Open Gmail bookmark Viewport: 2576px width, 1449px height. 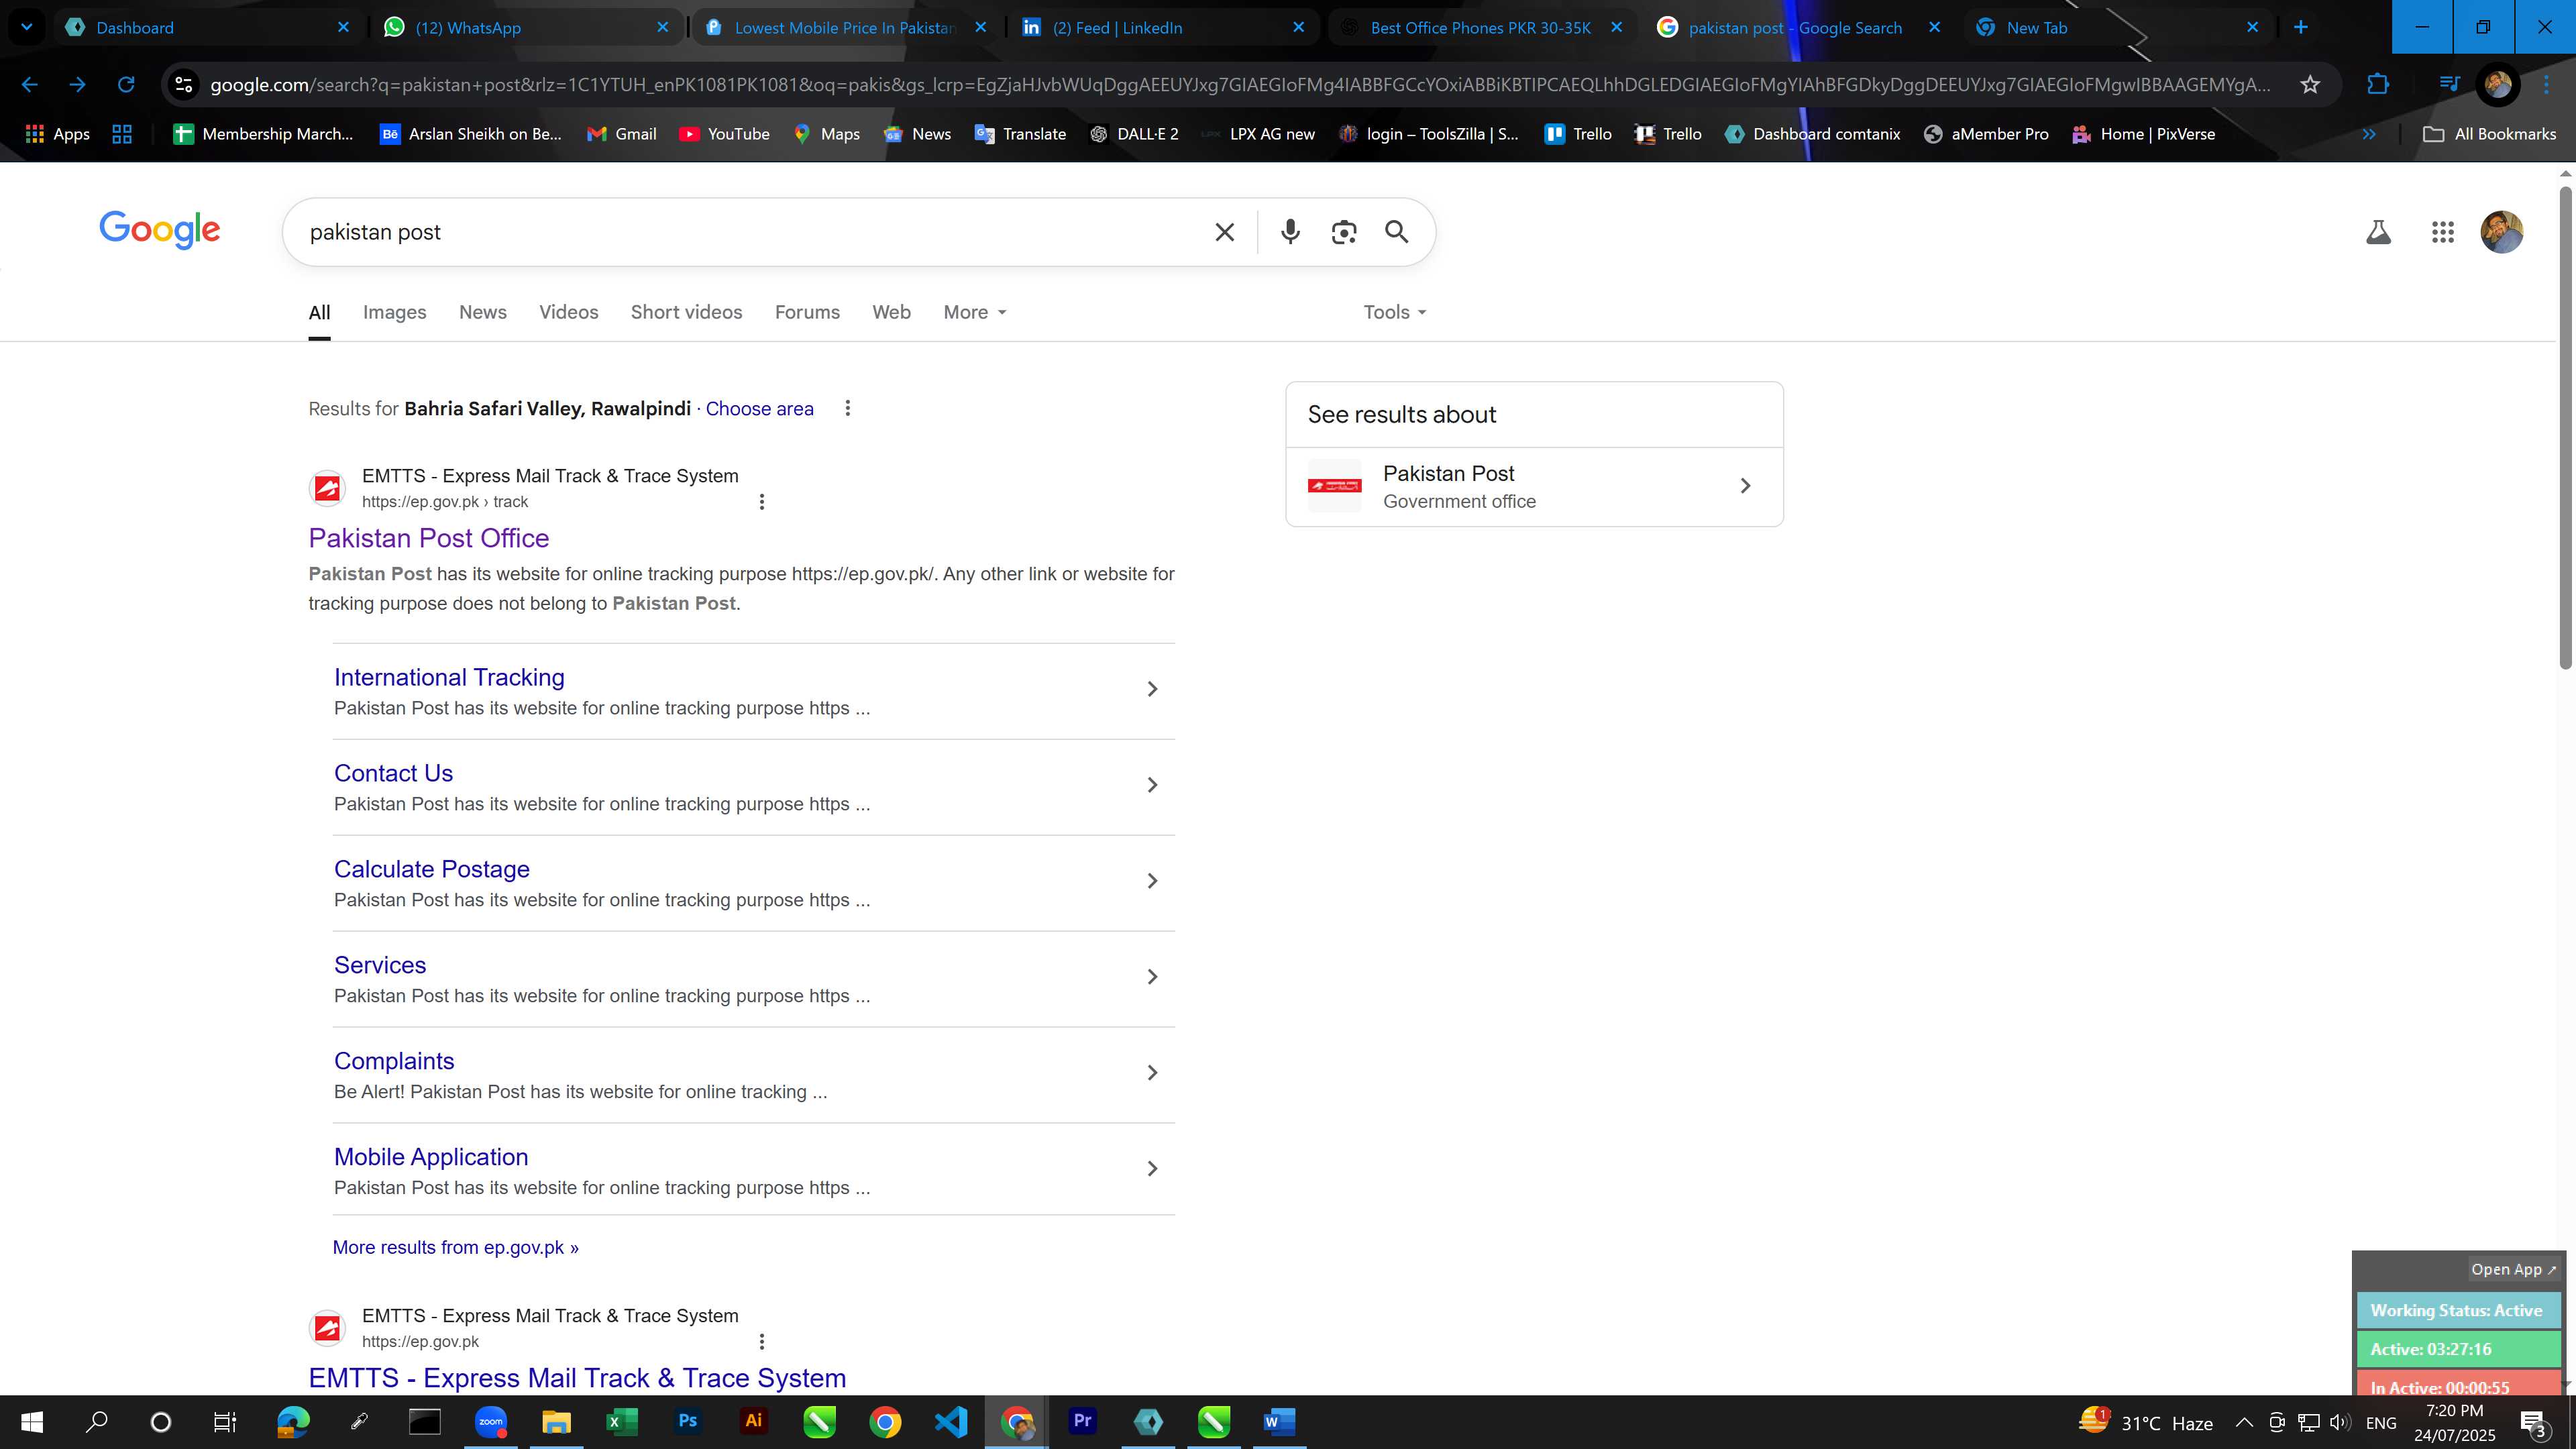621,134
